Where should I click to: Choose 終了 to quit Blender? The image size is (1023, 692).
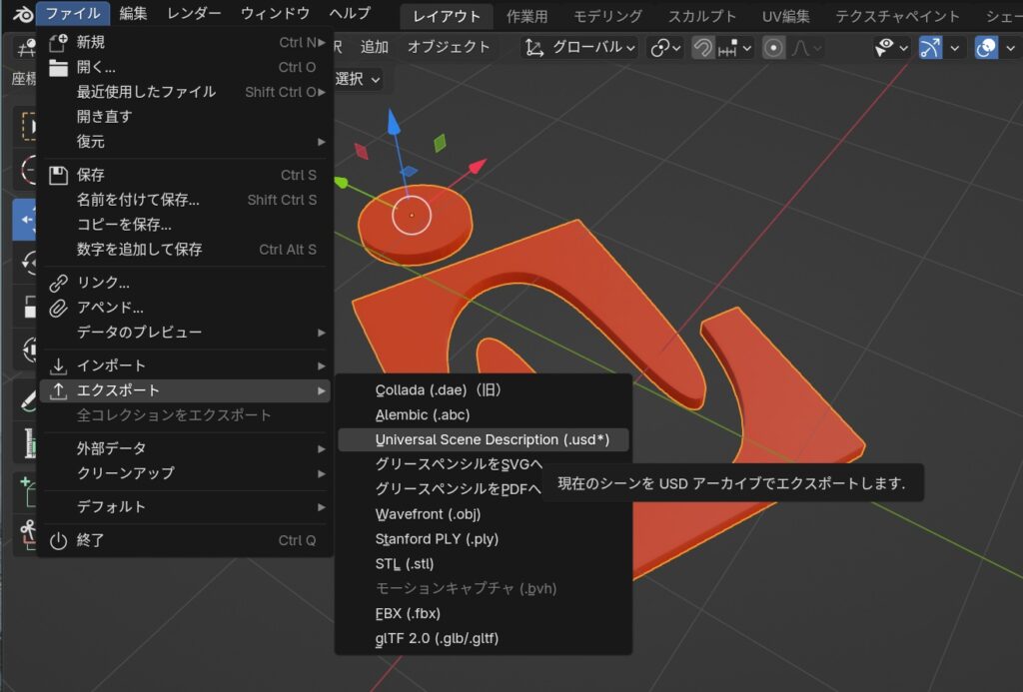[185, 540]
